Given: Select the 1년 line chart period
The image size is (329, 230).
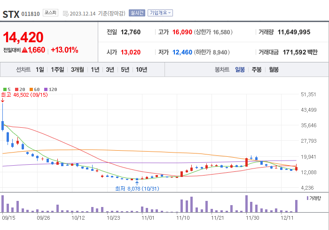Looking at the screenshot, I should [x=95, y=69].
